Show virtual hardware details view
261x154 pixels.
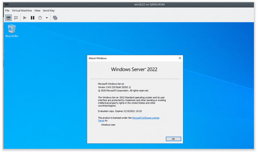16,18
